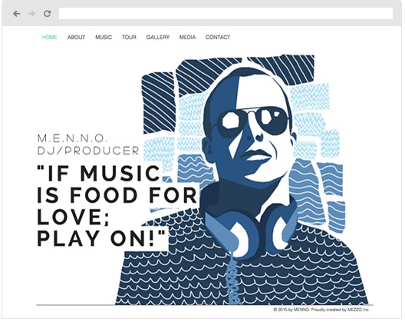Click the copyright footer text
This screenshot has height=322, width=405.
pos(321,310)
